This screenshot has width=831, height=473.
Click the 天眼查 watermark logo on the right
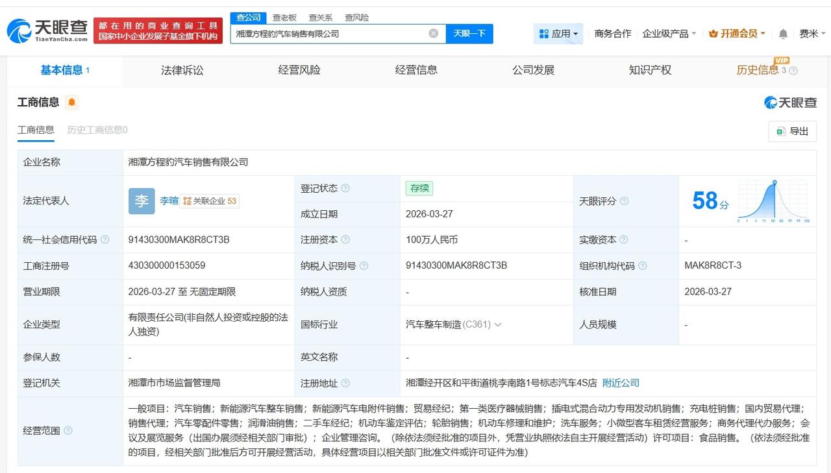click(x=791, y=102)
